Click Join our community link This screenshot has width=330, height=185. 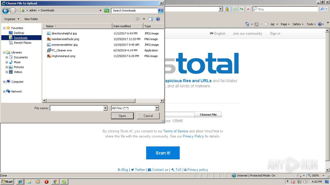pos(247,34)
